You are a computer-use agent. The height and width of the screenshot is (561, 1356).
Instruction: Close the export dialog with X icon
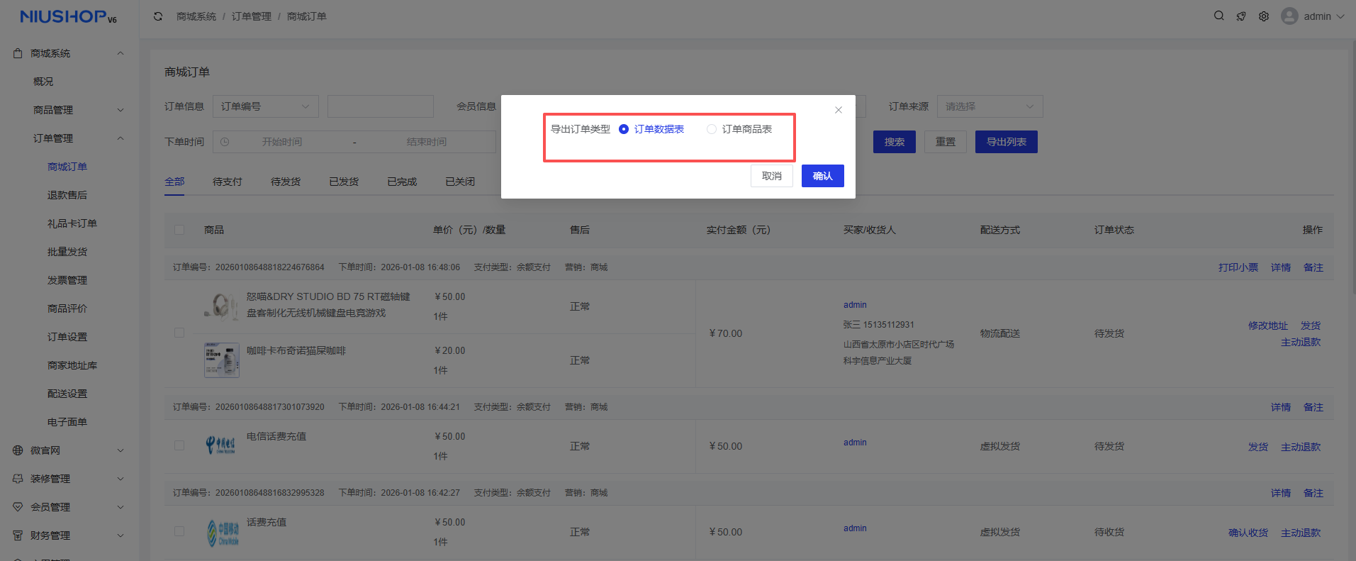(x=839, y=110)
